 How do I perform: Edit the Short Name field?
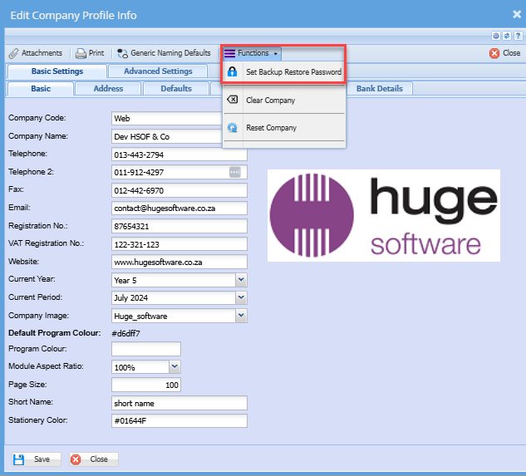[179, 403]
